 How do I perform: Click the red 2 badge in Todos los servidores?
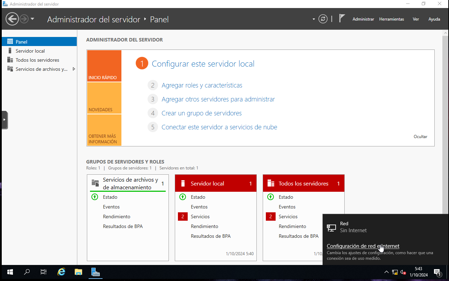tap(271, 217)
